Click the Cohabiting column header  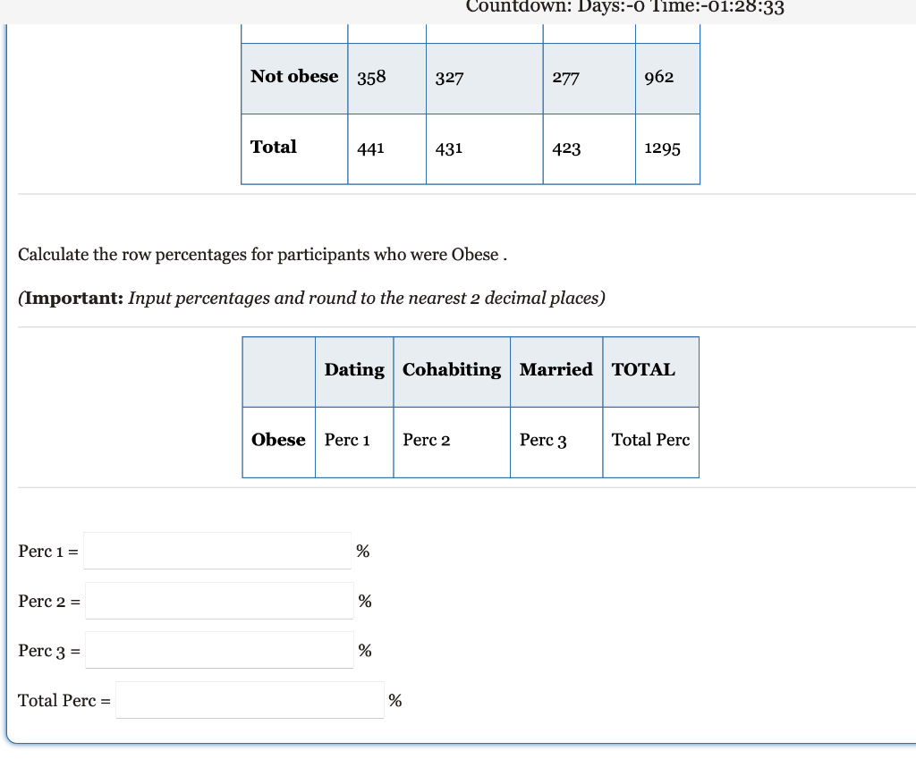pyautogui.click(x=452, y=371)
